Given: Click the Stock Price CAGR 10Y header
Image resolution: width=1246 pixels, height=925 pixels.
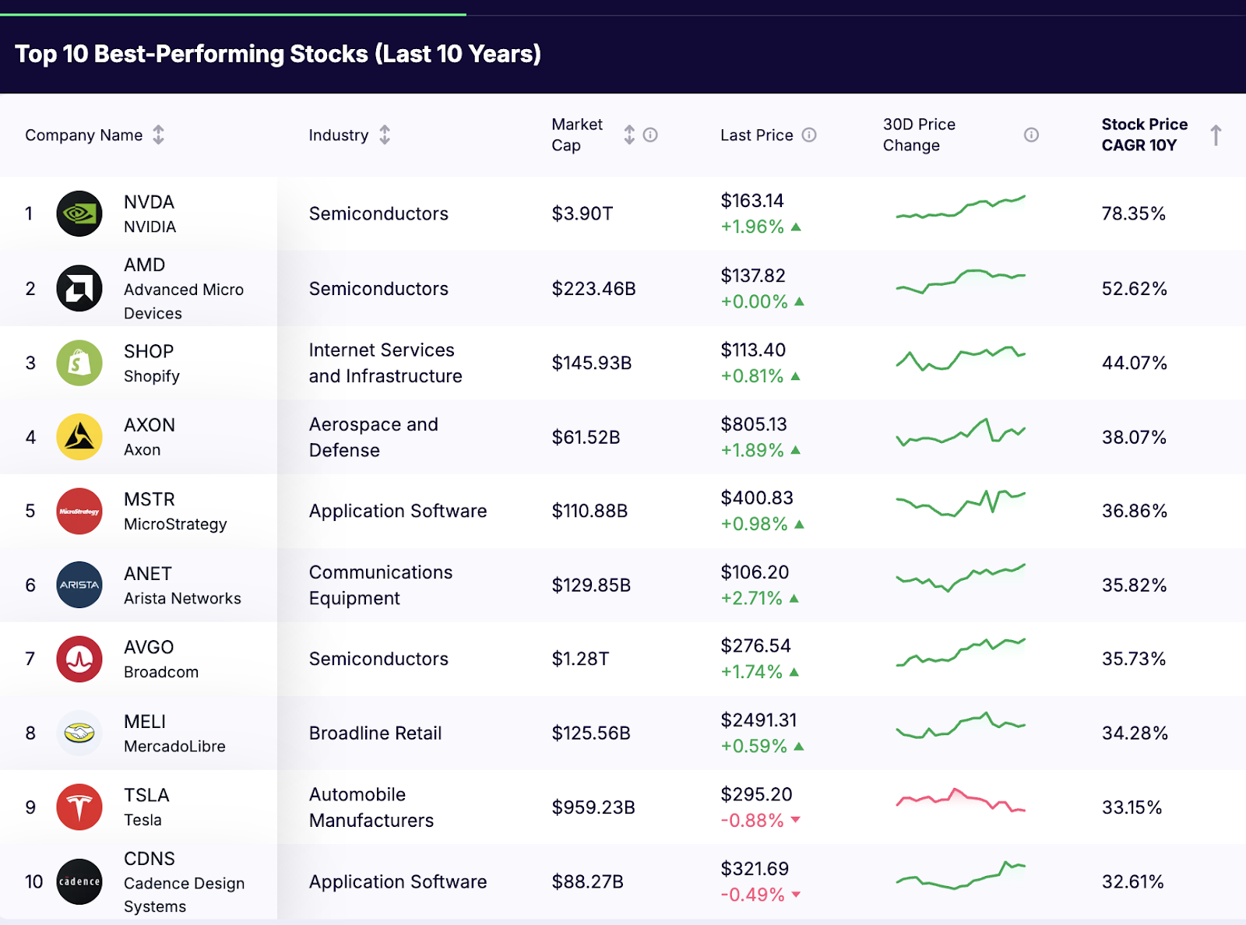Looking at the screenshot, I should pos(1144,135).
